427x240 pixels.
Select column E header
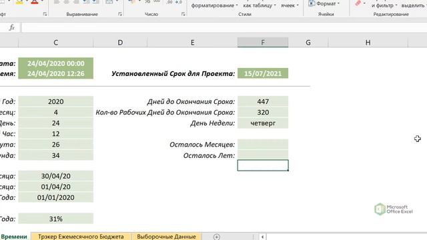tap(193, 43)
